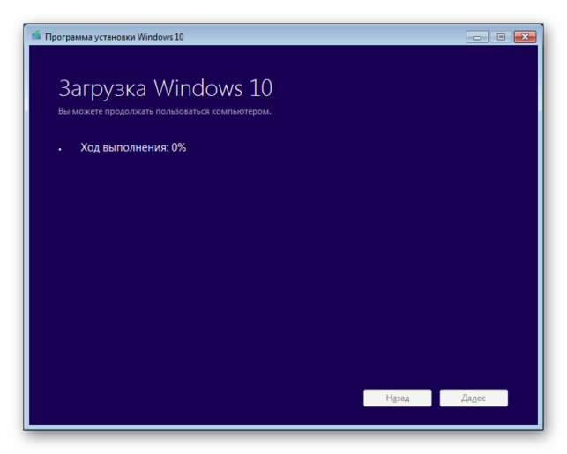This screenshot has width=567, height=454.
Task: Click the Далее button
Action: [x=474, y=398]
